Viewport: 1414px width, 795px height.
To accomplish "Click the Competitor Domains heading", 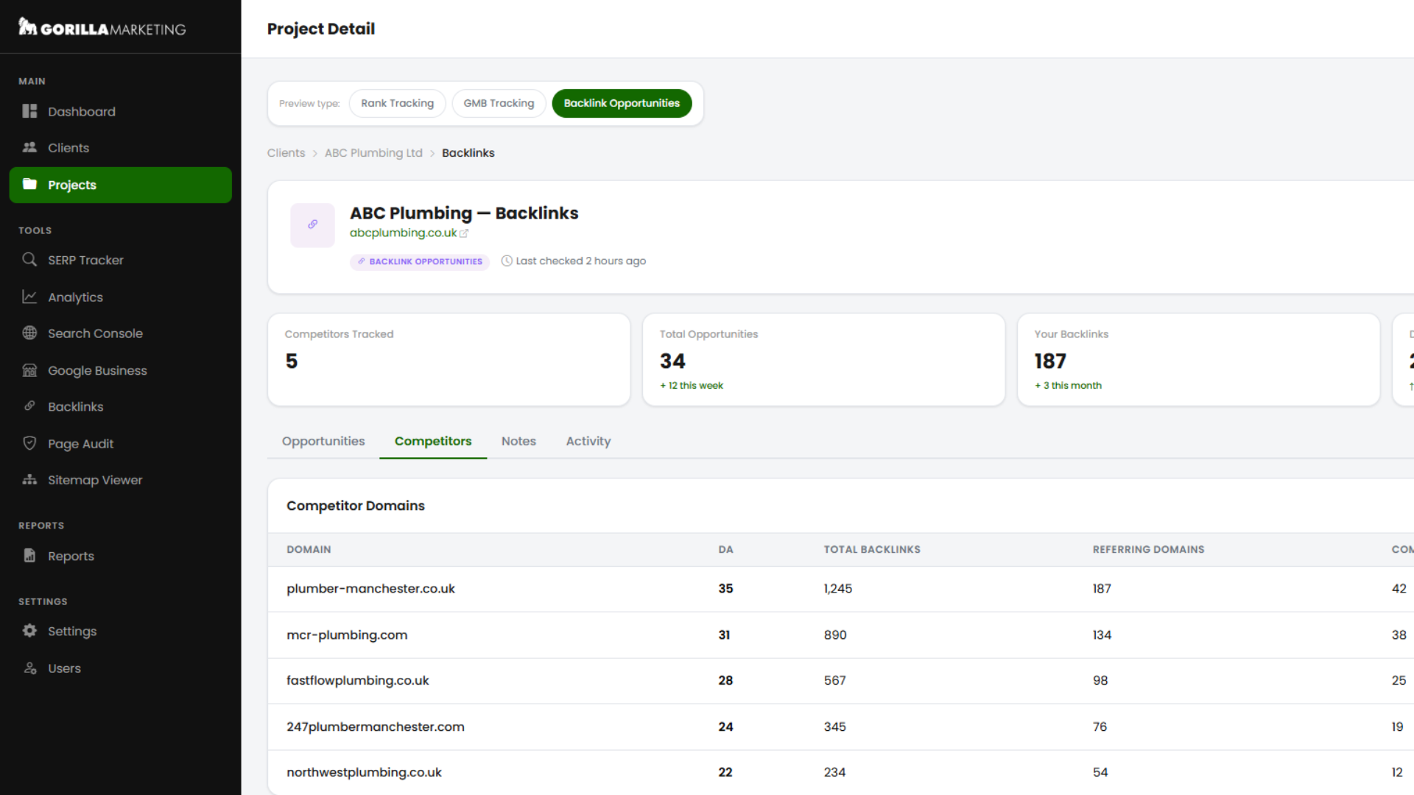I will coord(355,506).
